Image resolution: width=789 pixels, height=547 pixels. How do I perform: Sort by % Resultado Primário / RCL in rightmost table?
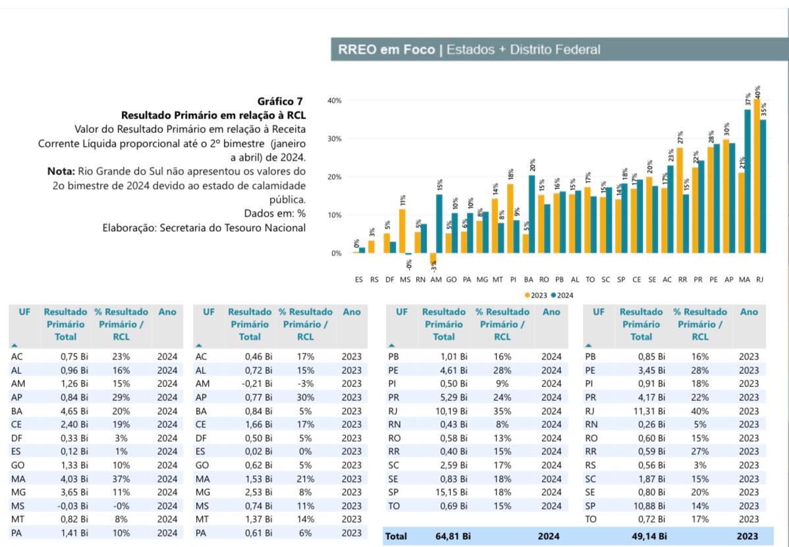pyautogui.click(x=700, y=324)
